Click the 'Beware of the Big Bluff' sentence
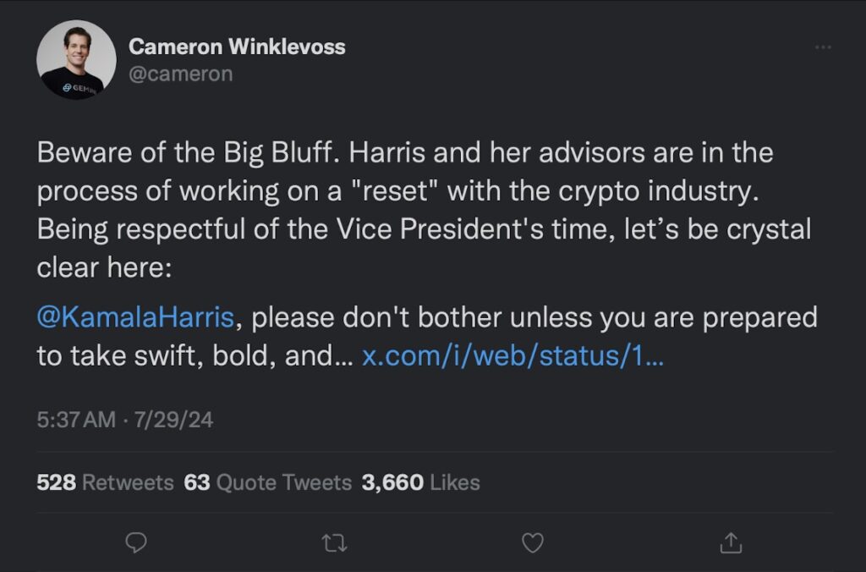The height and width of the screenshot is (572, 866). click(x=189, y=152)
